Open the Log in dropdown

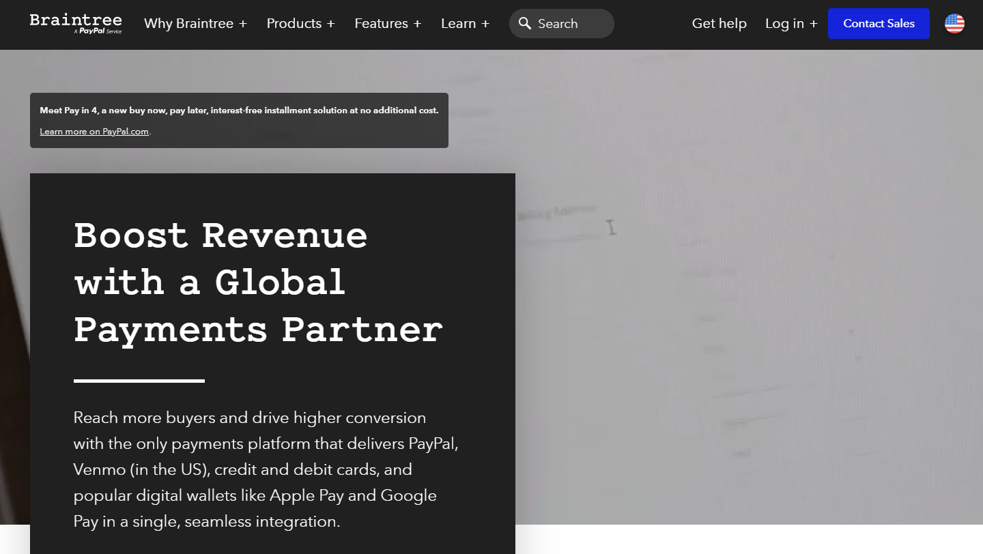coord(791,24)
